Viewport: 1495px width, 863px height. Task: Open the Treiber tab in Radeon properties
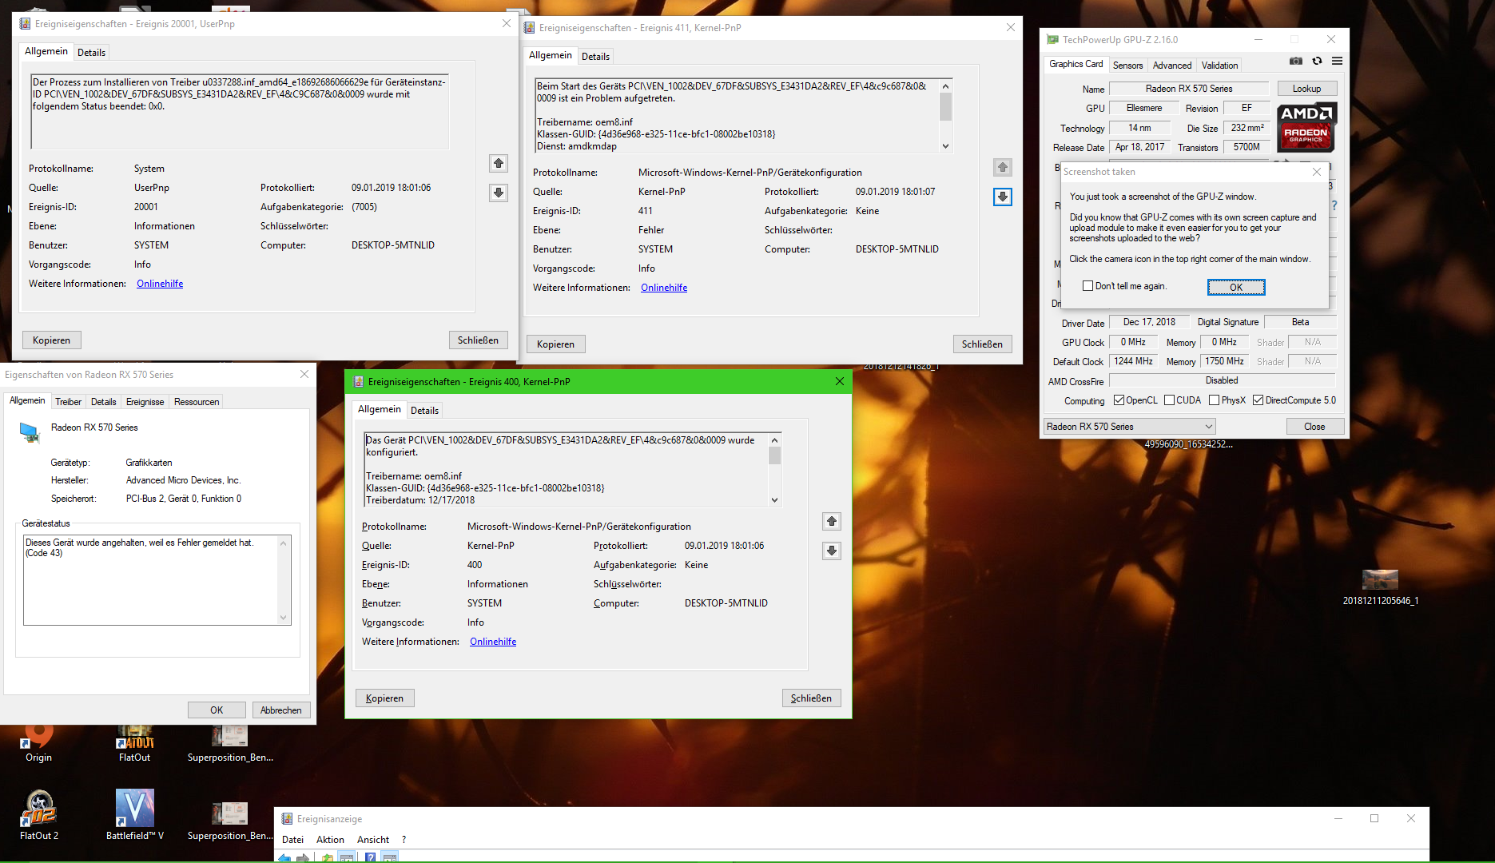click(x=68, y=402)
